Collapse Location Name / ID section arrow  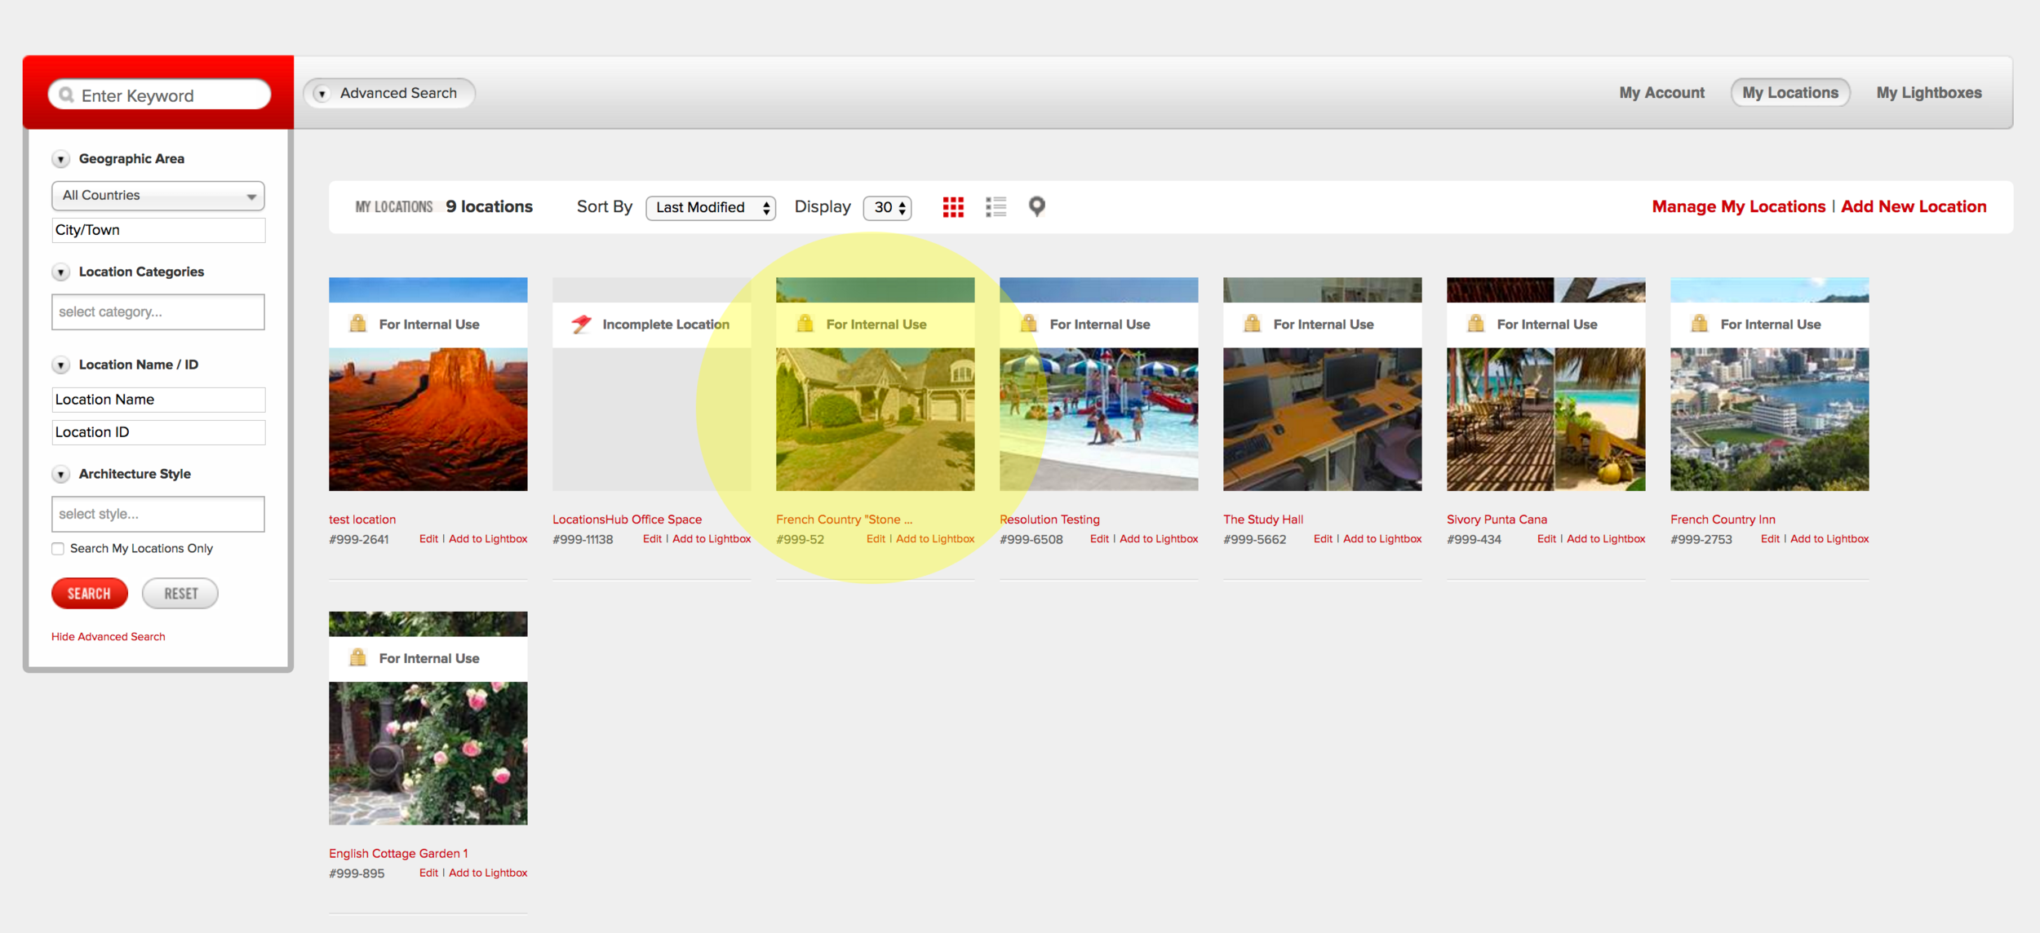tap(61, 365)
